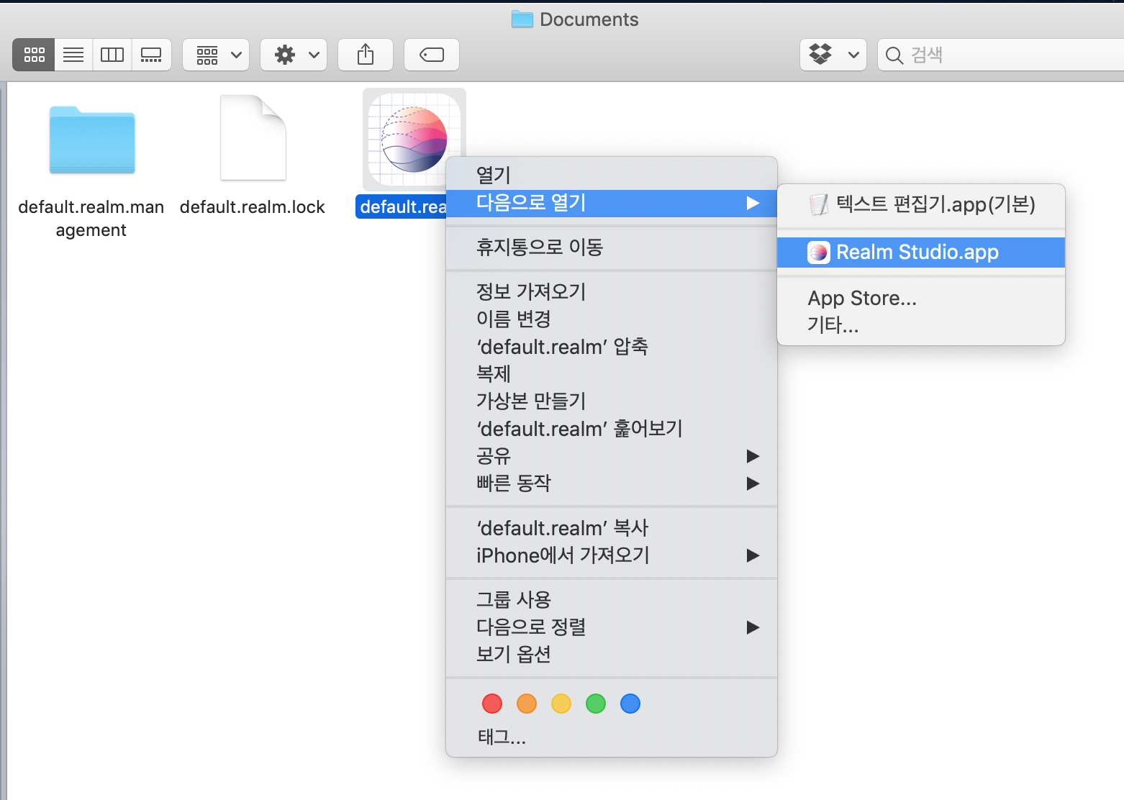Click the Share toolbar button
The image size is (1124, 800).
(366, 55)
